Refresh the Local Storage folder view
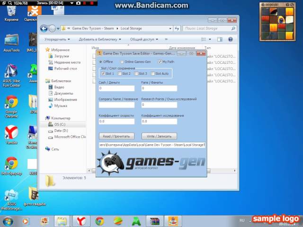 click(x=177, y=28)
